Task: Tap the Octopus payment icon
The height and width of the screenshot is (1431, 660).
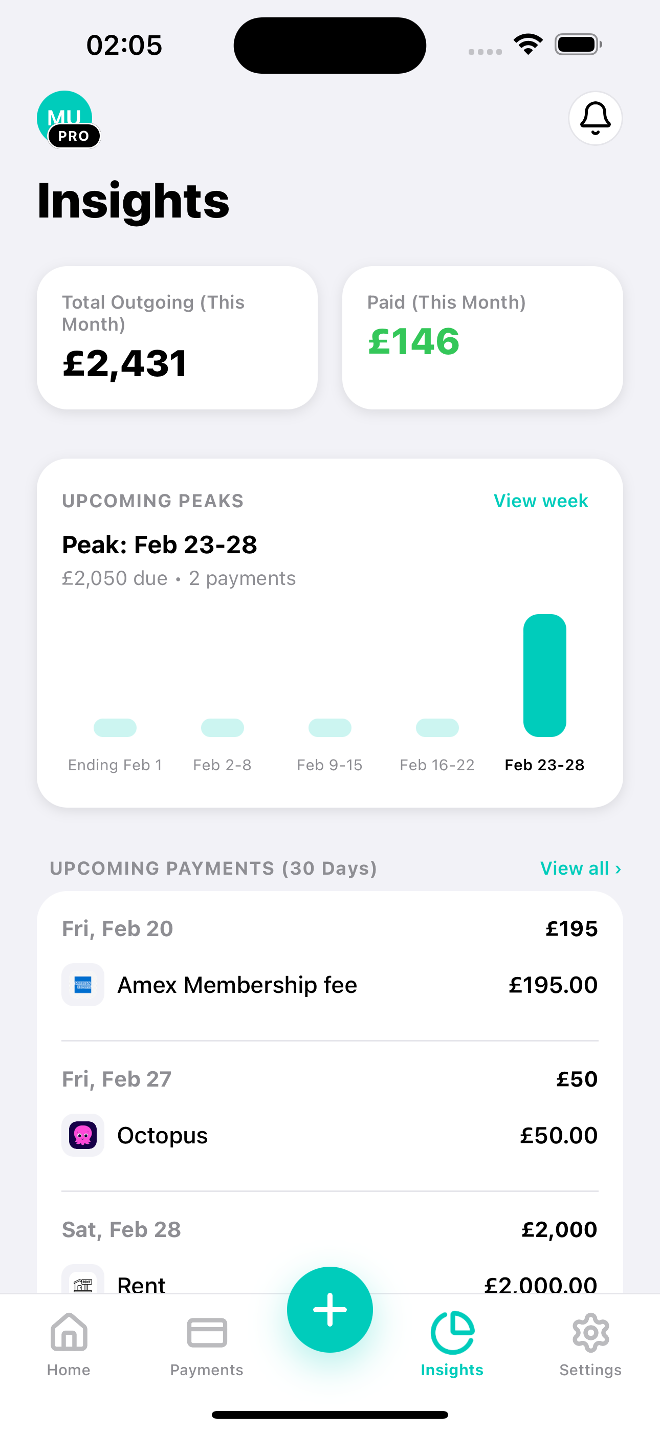Action: [83, 1135]
